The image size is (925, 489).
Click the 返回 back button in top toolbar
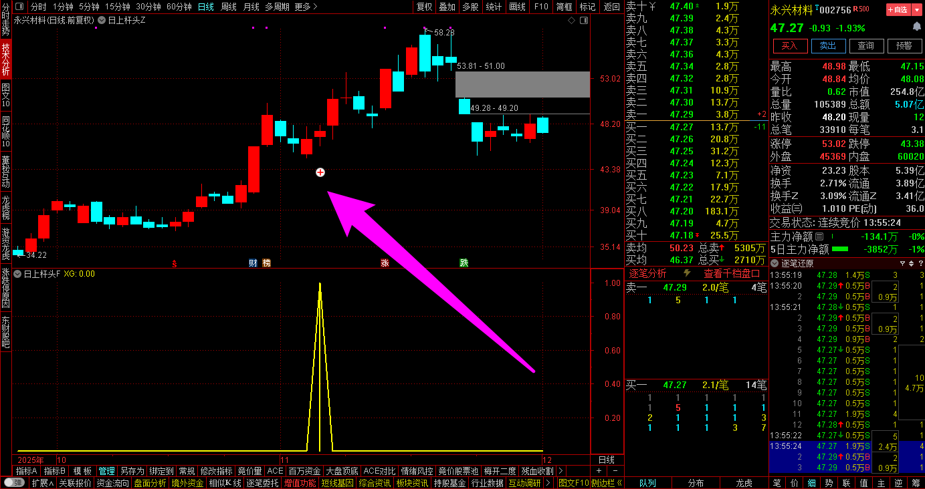tap(611, 7)
